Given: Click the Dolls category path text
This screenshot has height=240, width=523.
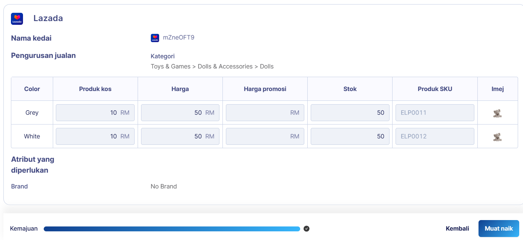Looking at the screenshot, I should click(212, 67).
